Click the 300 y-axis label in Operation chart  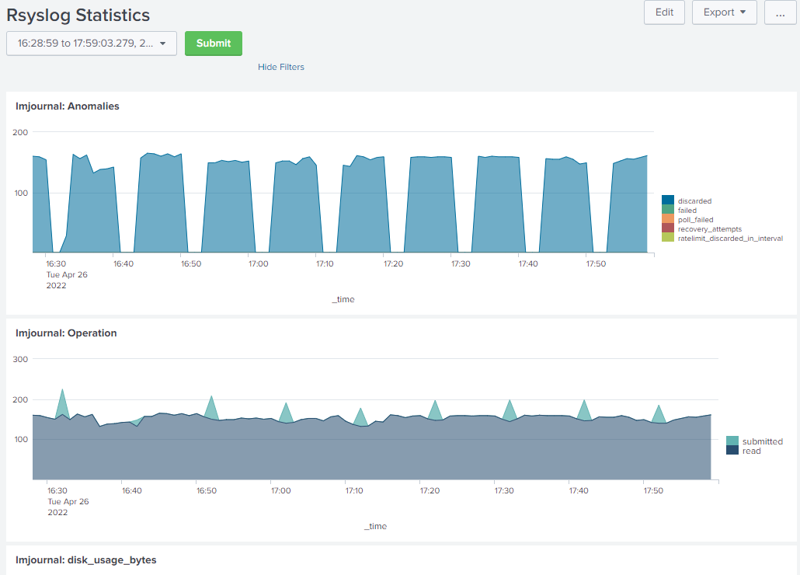20,359
